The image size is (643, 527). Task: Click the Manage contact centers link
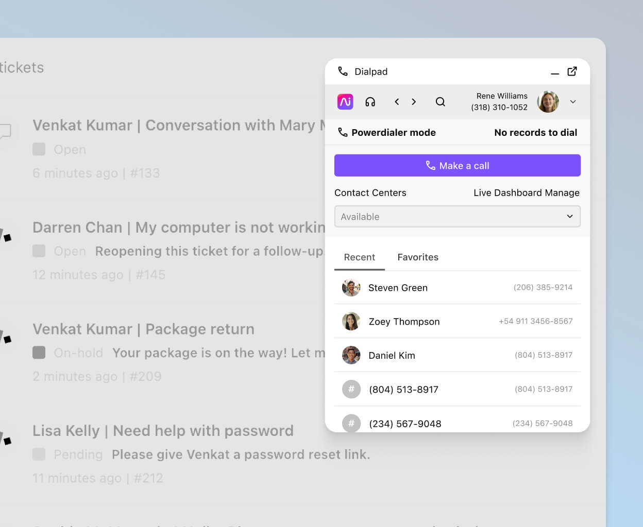click(x=564, y=192)
